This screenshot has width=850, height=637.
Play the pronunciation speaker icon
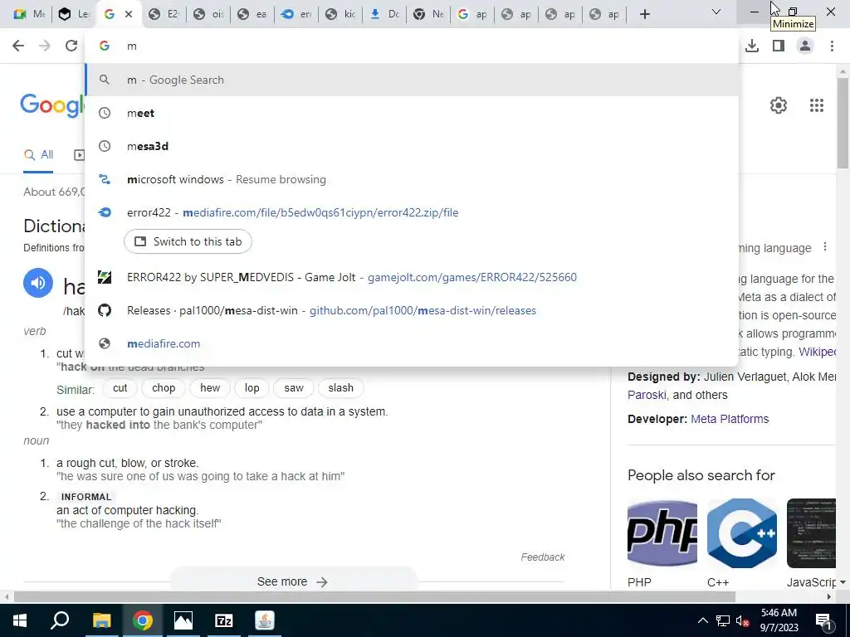[x=38, y=283]
